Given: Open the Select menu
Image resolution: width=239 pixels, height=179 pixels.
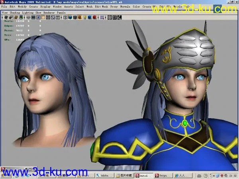Looking at the screenshot, I should [x=80, y=7].
